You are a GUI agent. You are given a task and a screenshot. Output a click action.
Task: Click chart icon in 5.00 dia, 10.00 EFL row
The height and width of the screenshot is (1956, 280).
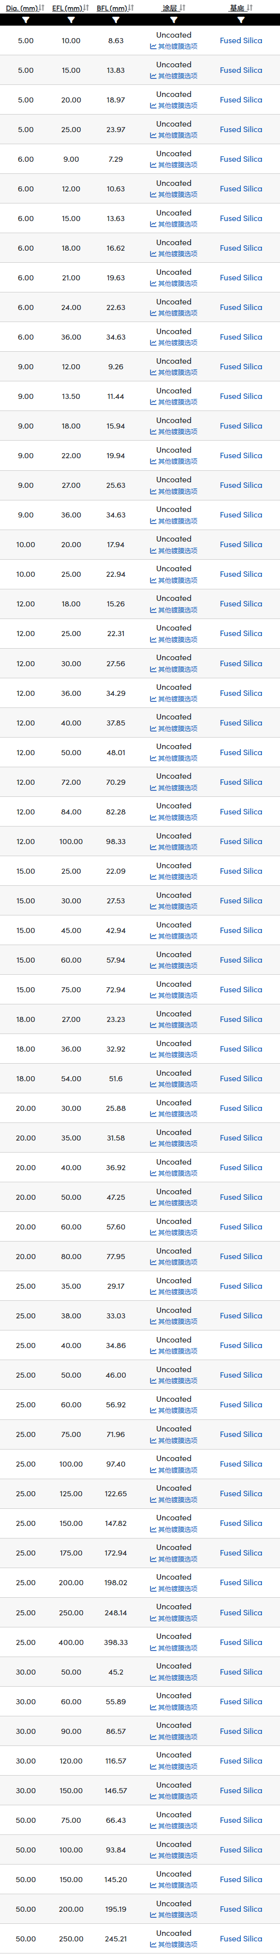click(153, 46)
